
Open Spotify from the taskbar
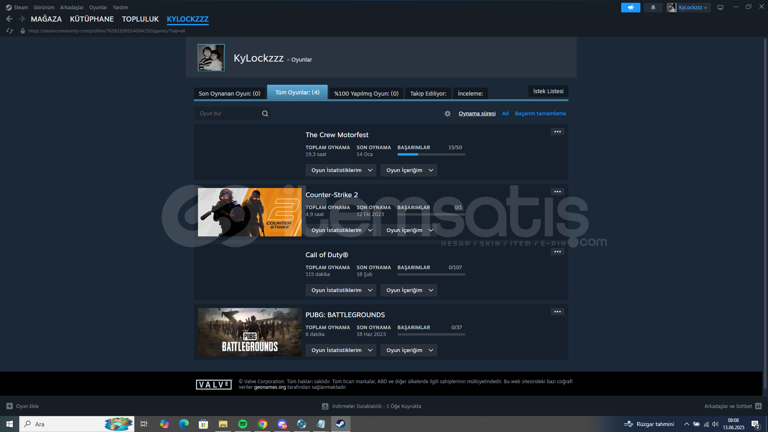point(243,424)
